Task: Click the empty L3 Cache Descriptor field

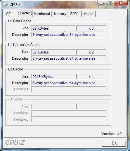Action: [x=69, y=113]
